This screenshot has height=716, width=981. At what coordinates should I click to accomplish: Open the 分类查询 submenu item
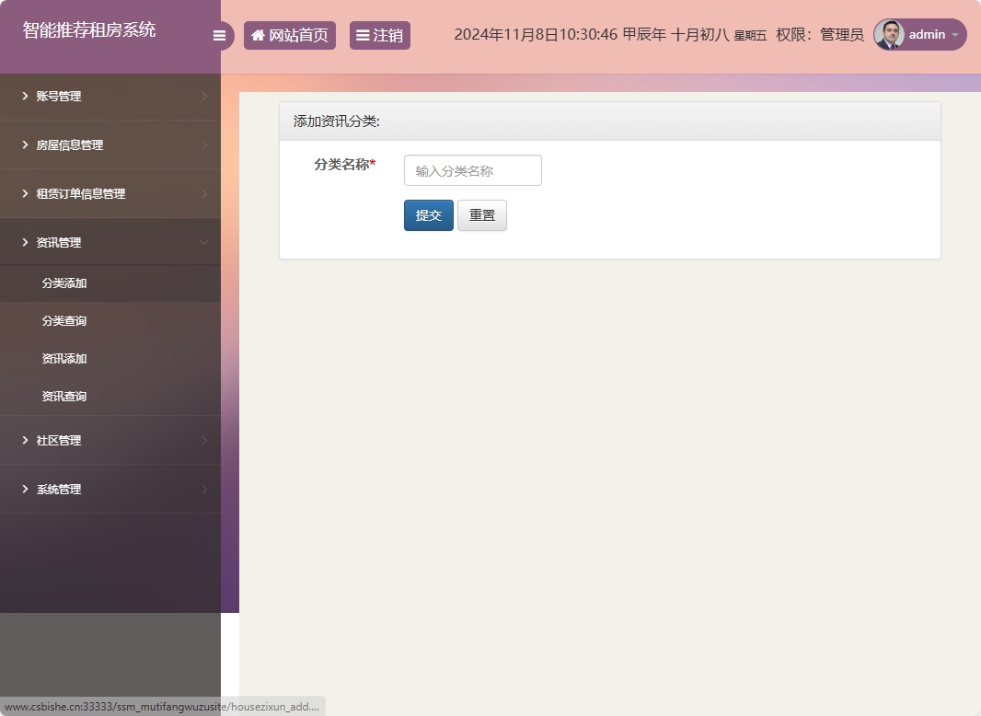(x=110, y=321)
